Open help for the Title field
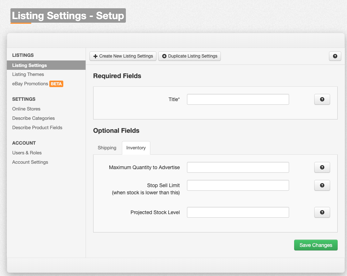The width and height of the screenshot is (347, 276). [322, 99]
